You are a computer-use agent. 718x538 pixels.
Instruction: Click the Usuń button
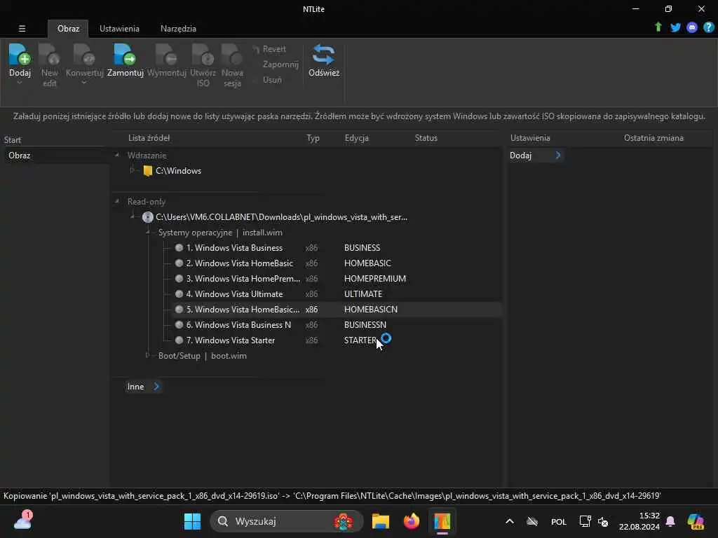point(272,80)
